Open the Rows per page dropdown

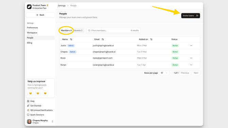tap(164, 73)
